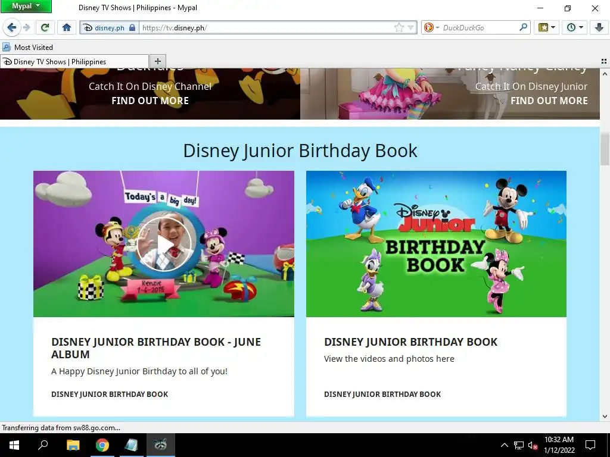The image size is (610, 457).
Task: Click the category label under June Album card
Action: tap(110, 394)
